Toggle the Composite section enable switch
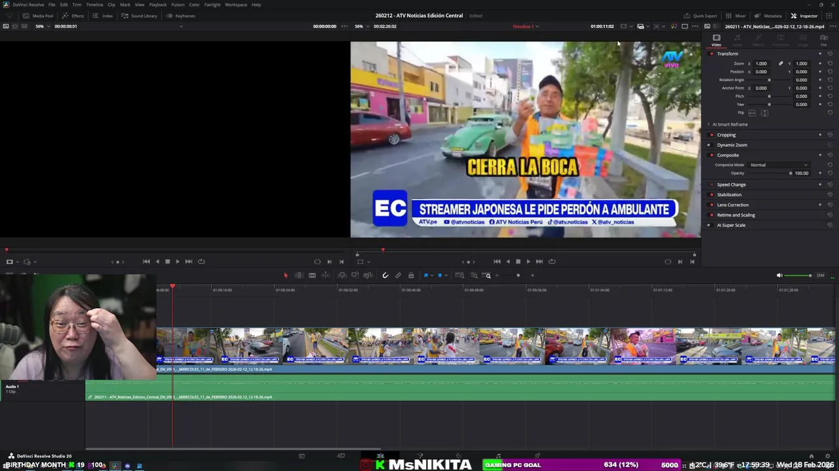Viewport: 839px width, 471px height. point(712,155)
